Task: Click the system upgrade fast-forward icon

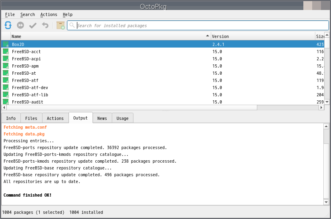Action: tap(20, 25)
